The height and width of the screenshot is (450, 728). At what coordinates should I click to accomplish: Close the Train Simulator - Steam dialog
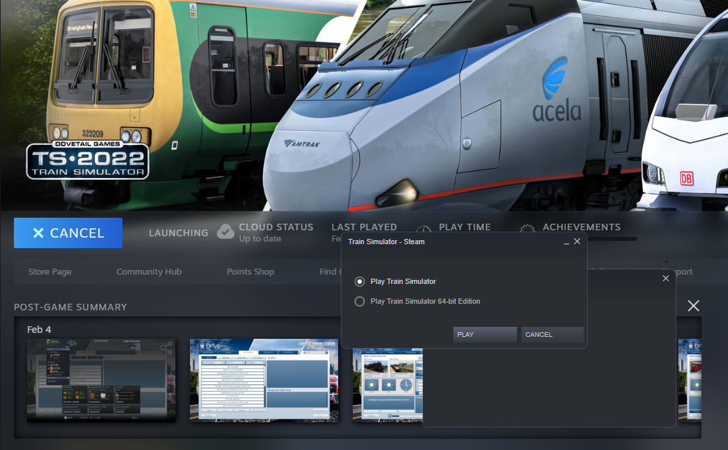577,242
